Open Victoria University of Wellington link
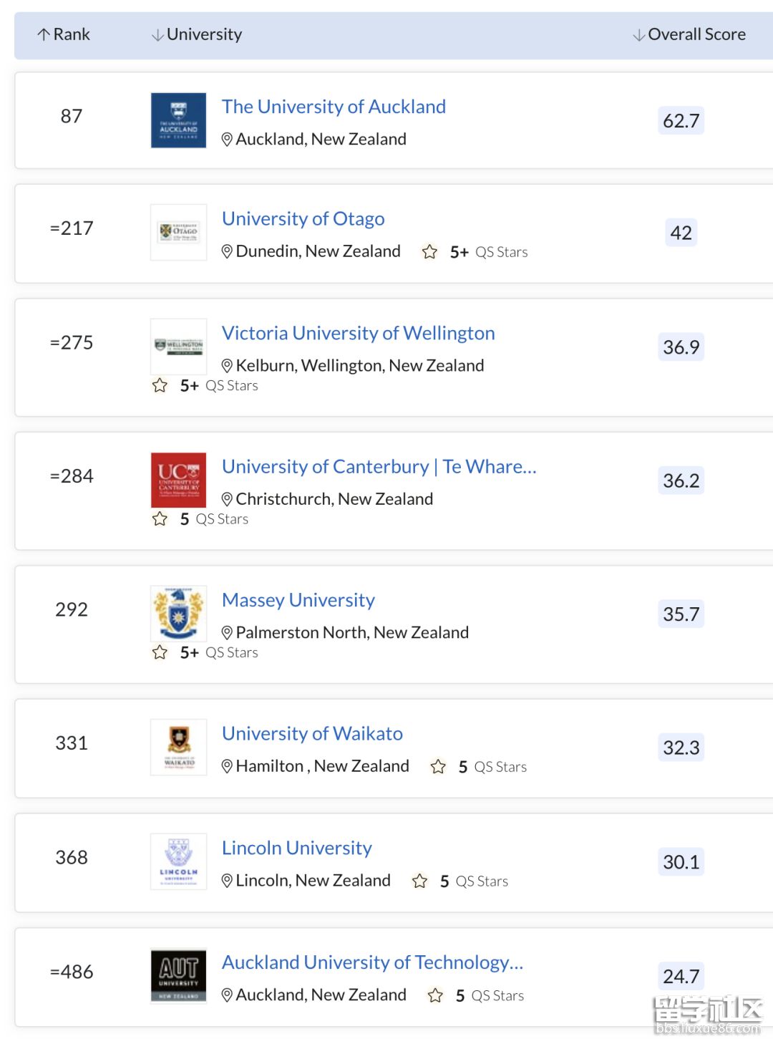 (x=358, y=333)
